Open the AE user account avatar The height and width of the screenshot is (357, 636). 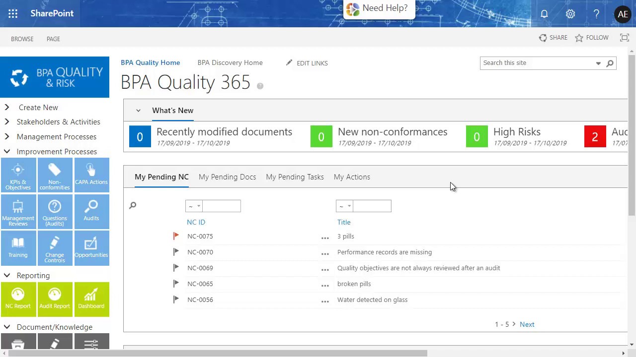coord(623,14)
